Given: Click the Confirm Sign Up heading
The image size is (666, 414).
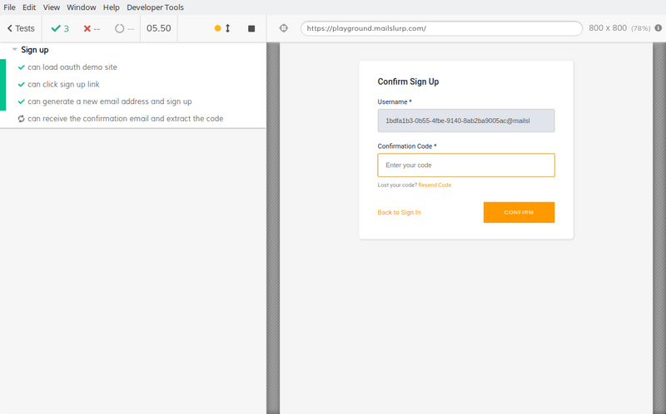Looking at the screenshot, I should point(408,81).
